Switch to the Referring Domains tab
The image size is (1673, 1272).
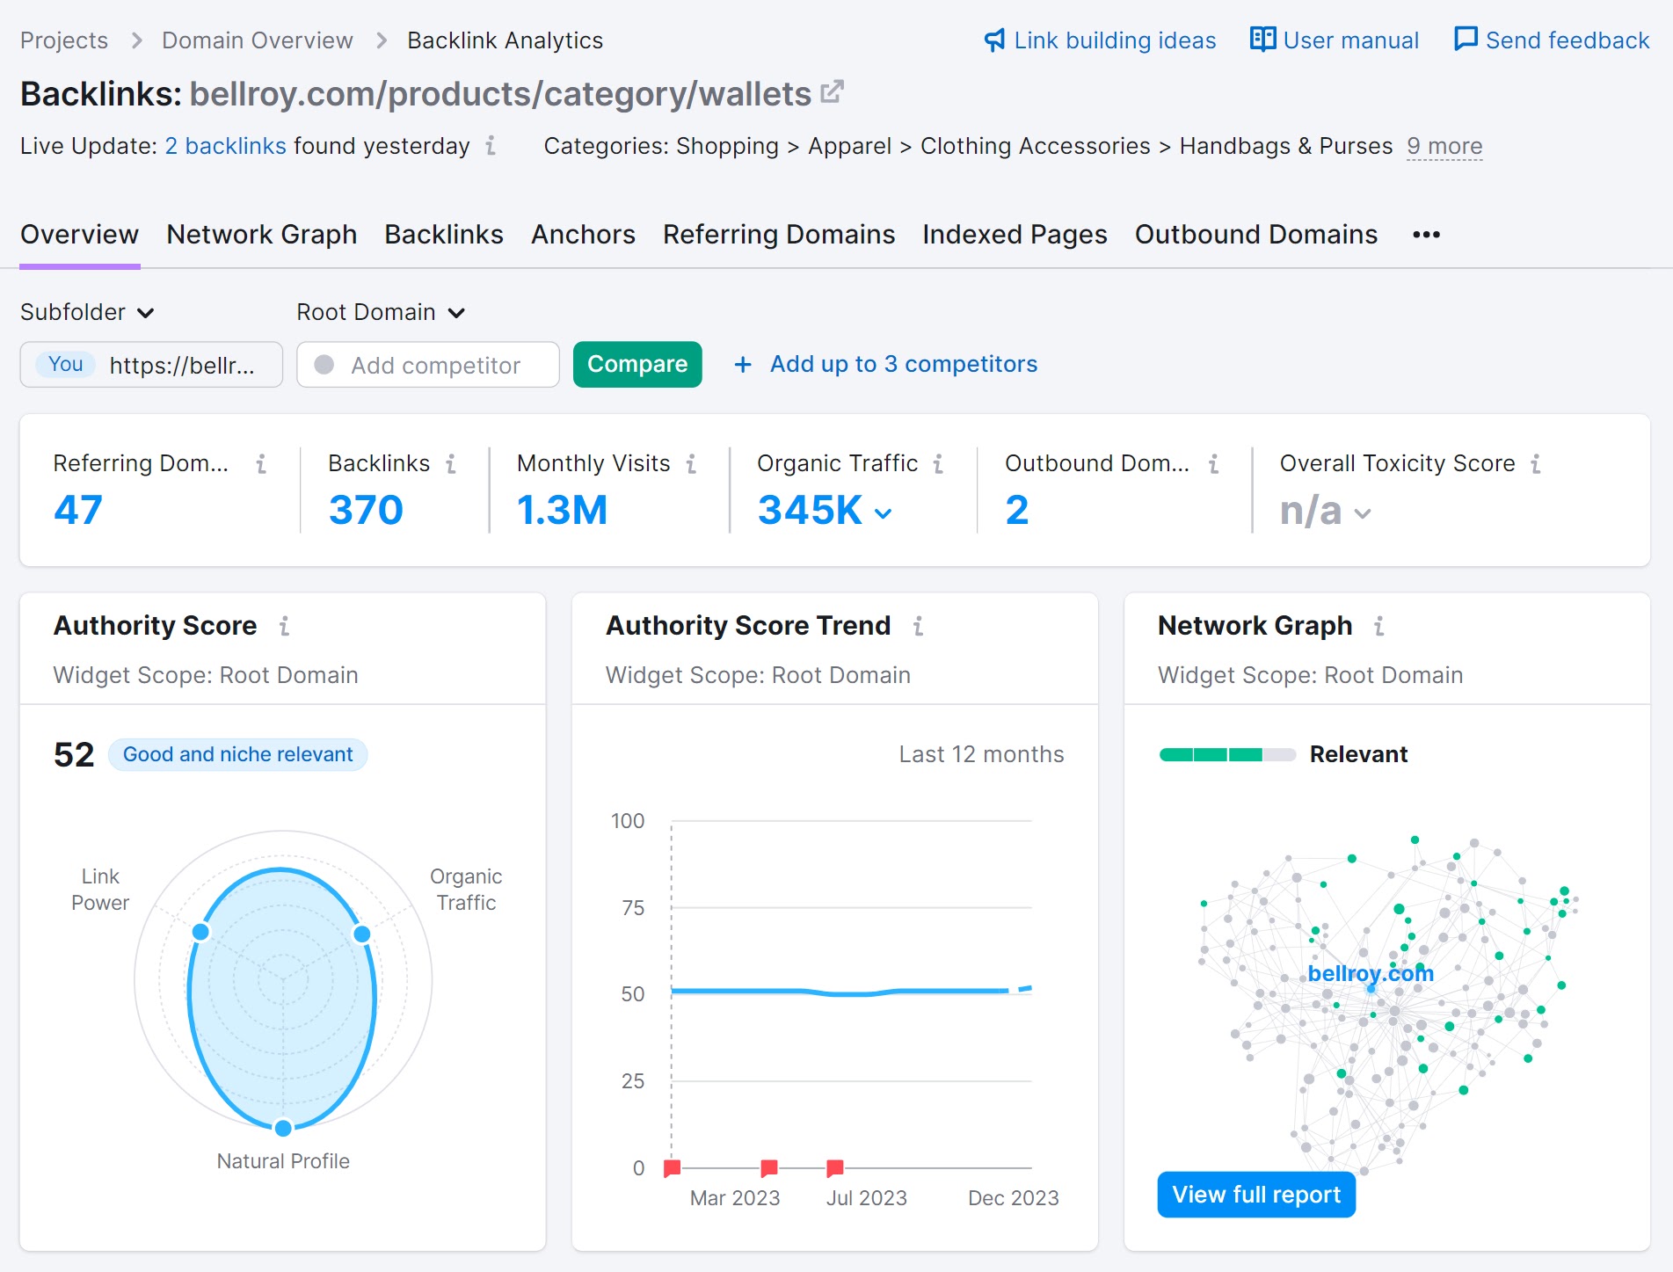point(778,234)
